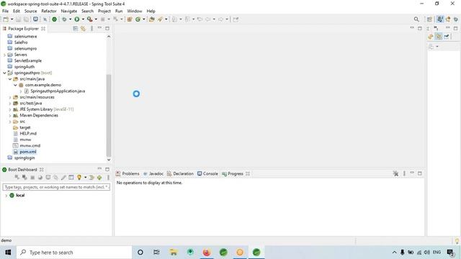Click the Package Explorer scroll down arrow
The image size is (461, 259).
pyautogui.click(x=109, y=160)
